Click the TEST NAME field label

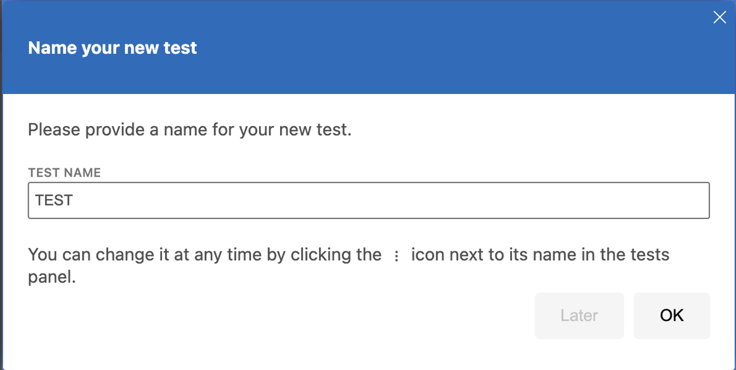(x=64, y=173)
